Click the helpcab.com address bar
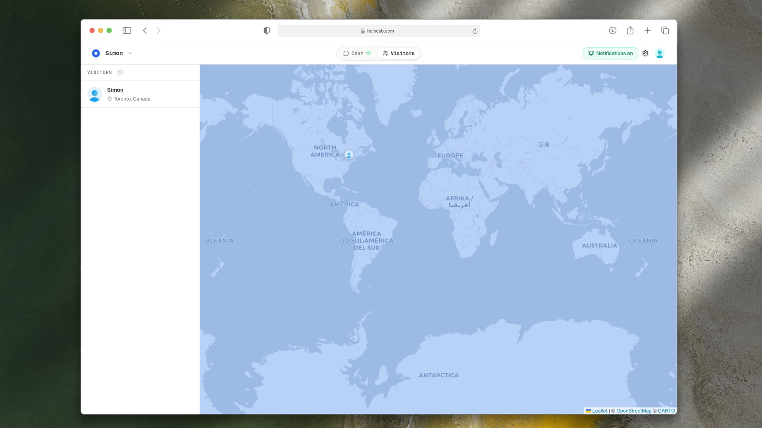Image resolution: width=762 pixels, height=428 pixels. coord(379,31)
